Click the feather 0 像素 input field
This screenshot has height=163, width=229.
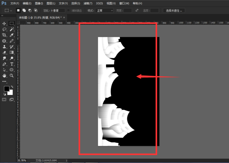tap(58, 10)
